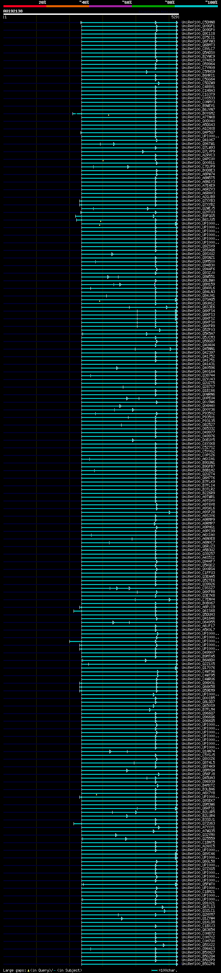Select hit label UniRef100_Q8VC46
The width and height of the screenshot is (221, 973).
[x=198, y=854]
